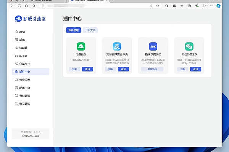Click the 插件中心 page heading
Screen dimensions: 229x152
(72, 19)
